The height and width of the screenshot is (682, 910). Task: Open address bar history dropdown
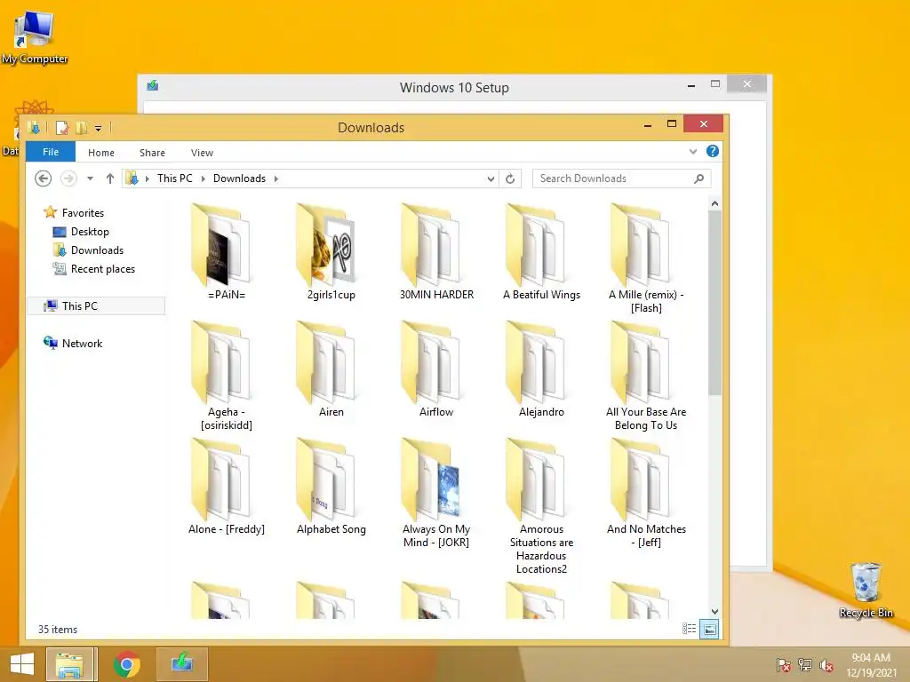click(491, 179)
